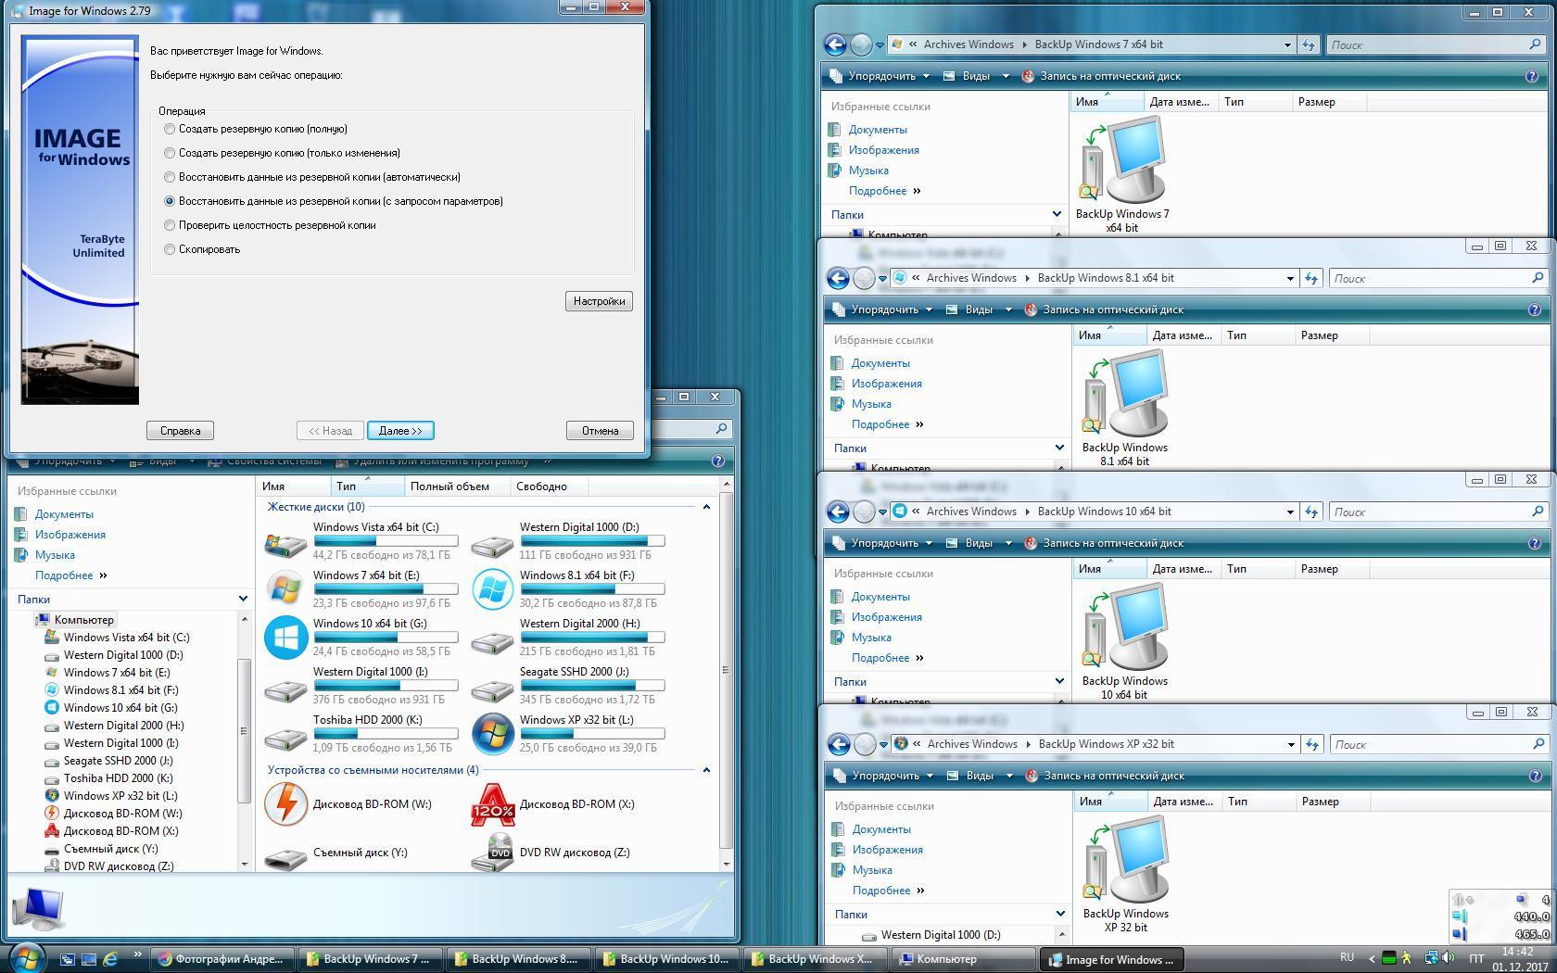Select Toshiba HDD 2000 (K:) in folder tree
1557x973 pixels.
click(118, 778)
